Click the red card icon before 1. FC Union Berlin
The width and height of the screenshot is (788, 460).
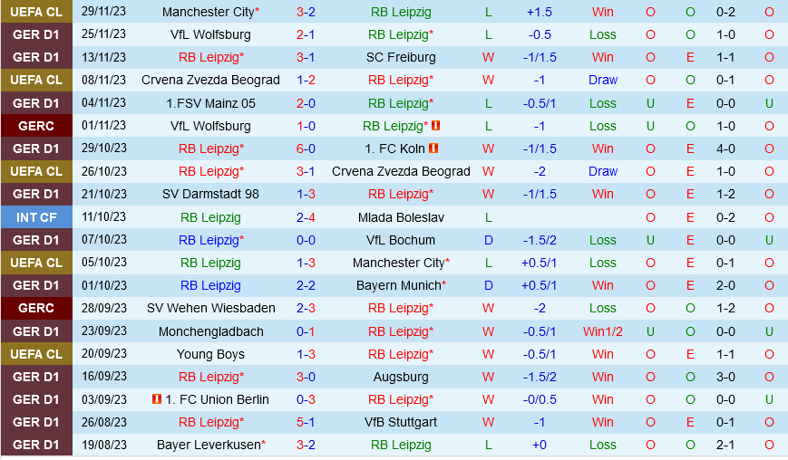pyautogui.click(x=157, y=399)
